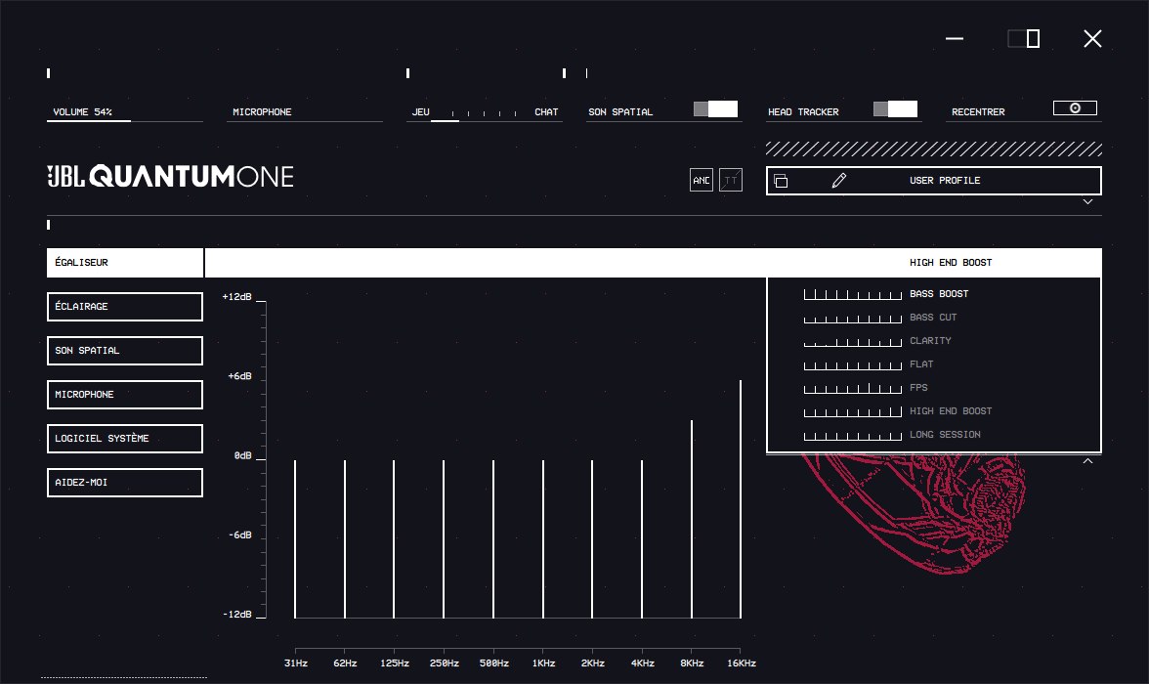Switch the Head Tracker toggle

click(x=895, y=109)
